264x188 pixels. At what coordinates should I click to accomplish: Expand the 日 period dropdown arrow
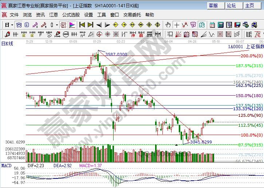12,25
